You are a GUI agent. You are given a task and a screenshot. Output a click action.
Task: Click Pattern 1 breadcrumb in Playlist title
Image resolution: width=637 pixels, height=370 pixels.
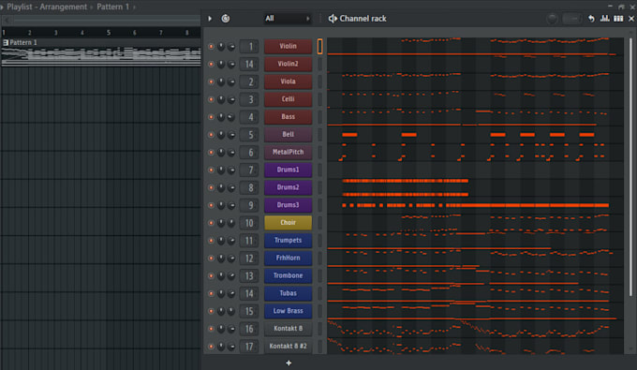(112, 7)
